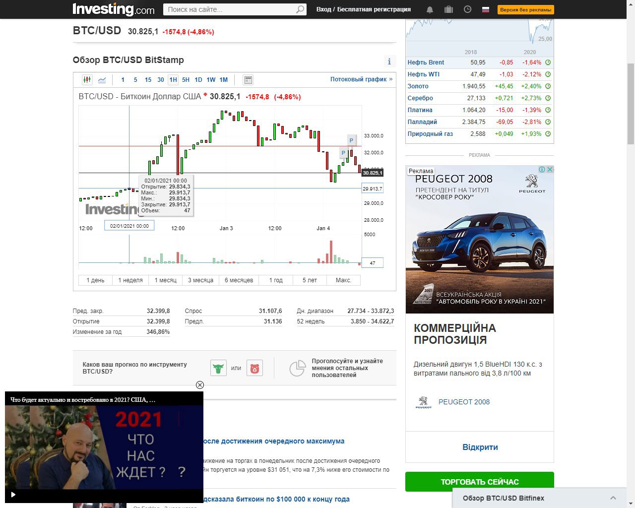
Task: Click the page vertical scrollbar thumb
Action: tap(631, 104)
